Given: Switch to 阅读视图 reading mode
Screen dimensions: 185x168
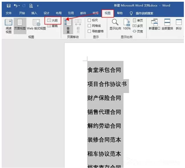Looking at the screenshot, I should pyautogui.click(x=9, y=26).
